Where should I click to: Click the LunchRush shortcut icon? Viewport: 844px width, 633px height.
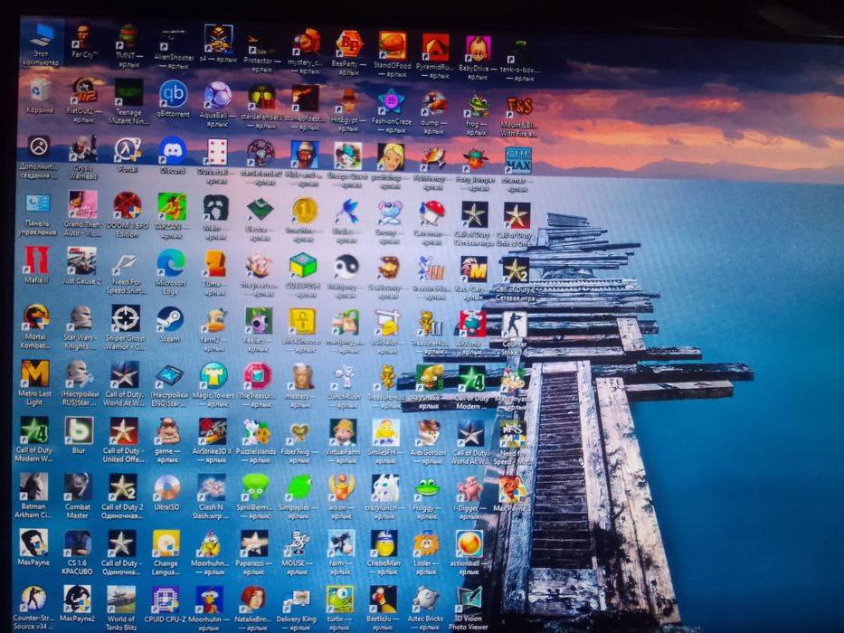click(344, 377)
